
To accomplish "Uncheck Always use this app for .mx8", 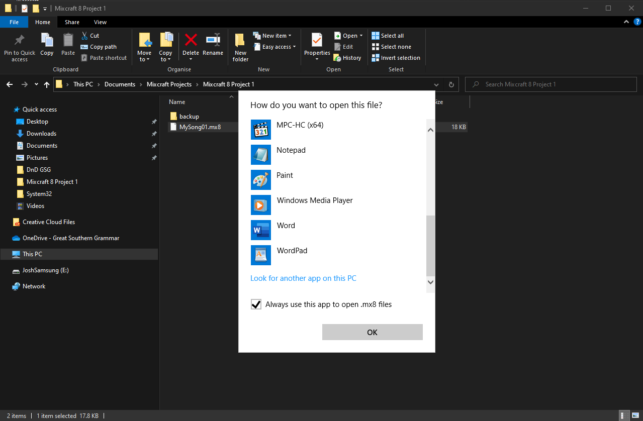I will pyautogui.click(x=256, y=304).
